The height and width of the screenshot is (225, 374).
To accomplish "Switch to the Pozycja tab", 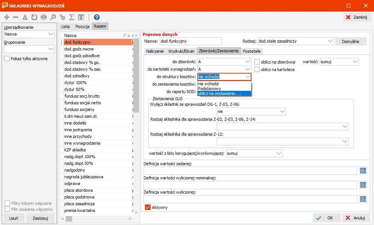I will pyautogui.click(x=82, y=27).
